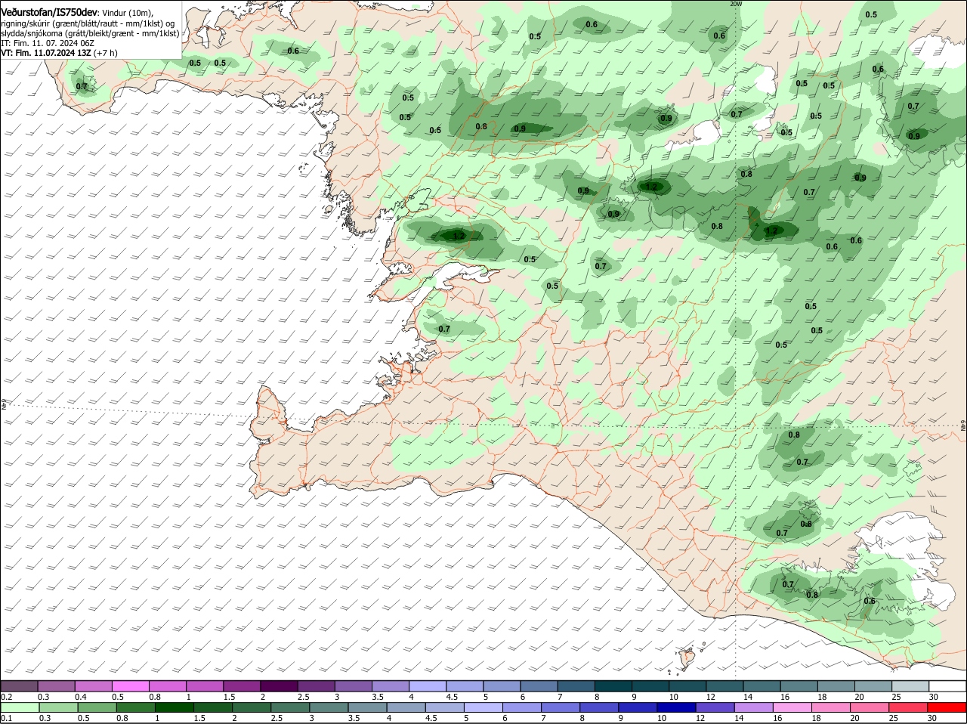The width and height of the screenshot is (967, 724).
Task: Pick the bottom-row palest green swatch between 0.1 and 0.3
Action: [19, 707]
